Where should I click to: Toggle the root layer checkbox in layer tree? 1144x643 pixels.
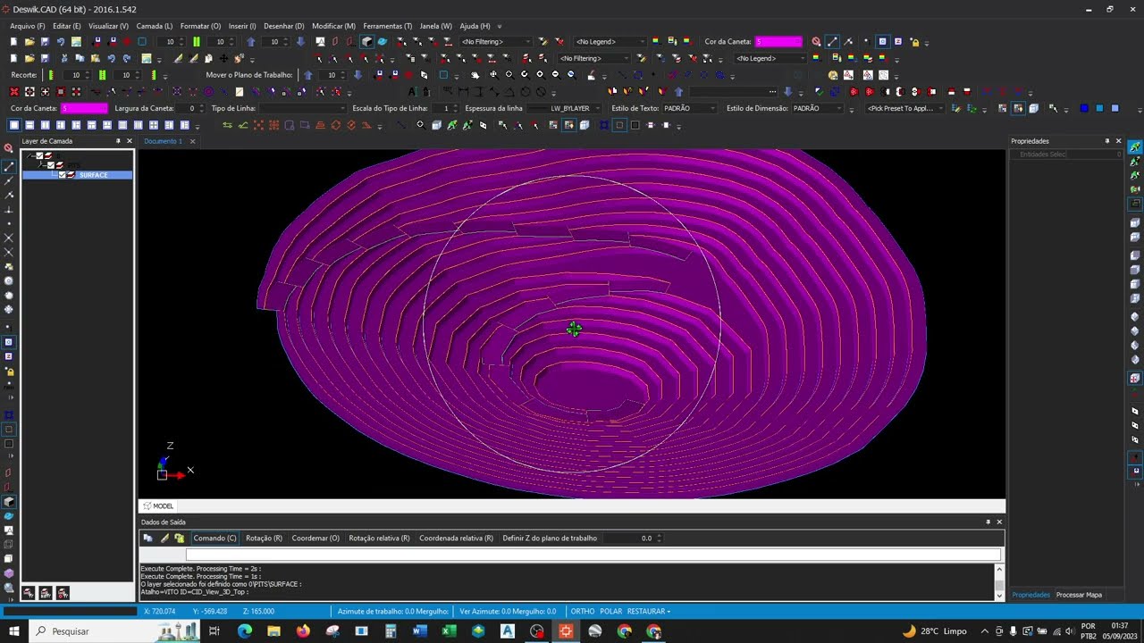coord(39,156)
